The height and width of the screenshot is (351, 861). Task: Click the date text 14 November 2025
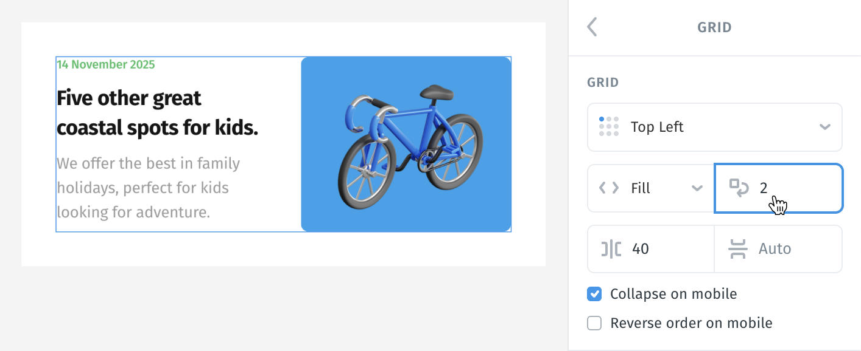(x=106, y=64)
